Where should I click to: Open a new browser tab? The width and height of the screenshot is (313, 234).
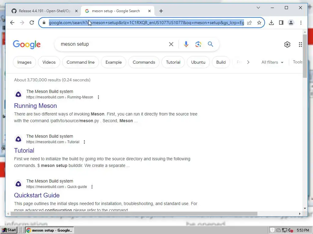click(x=161, y=11)
